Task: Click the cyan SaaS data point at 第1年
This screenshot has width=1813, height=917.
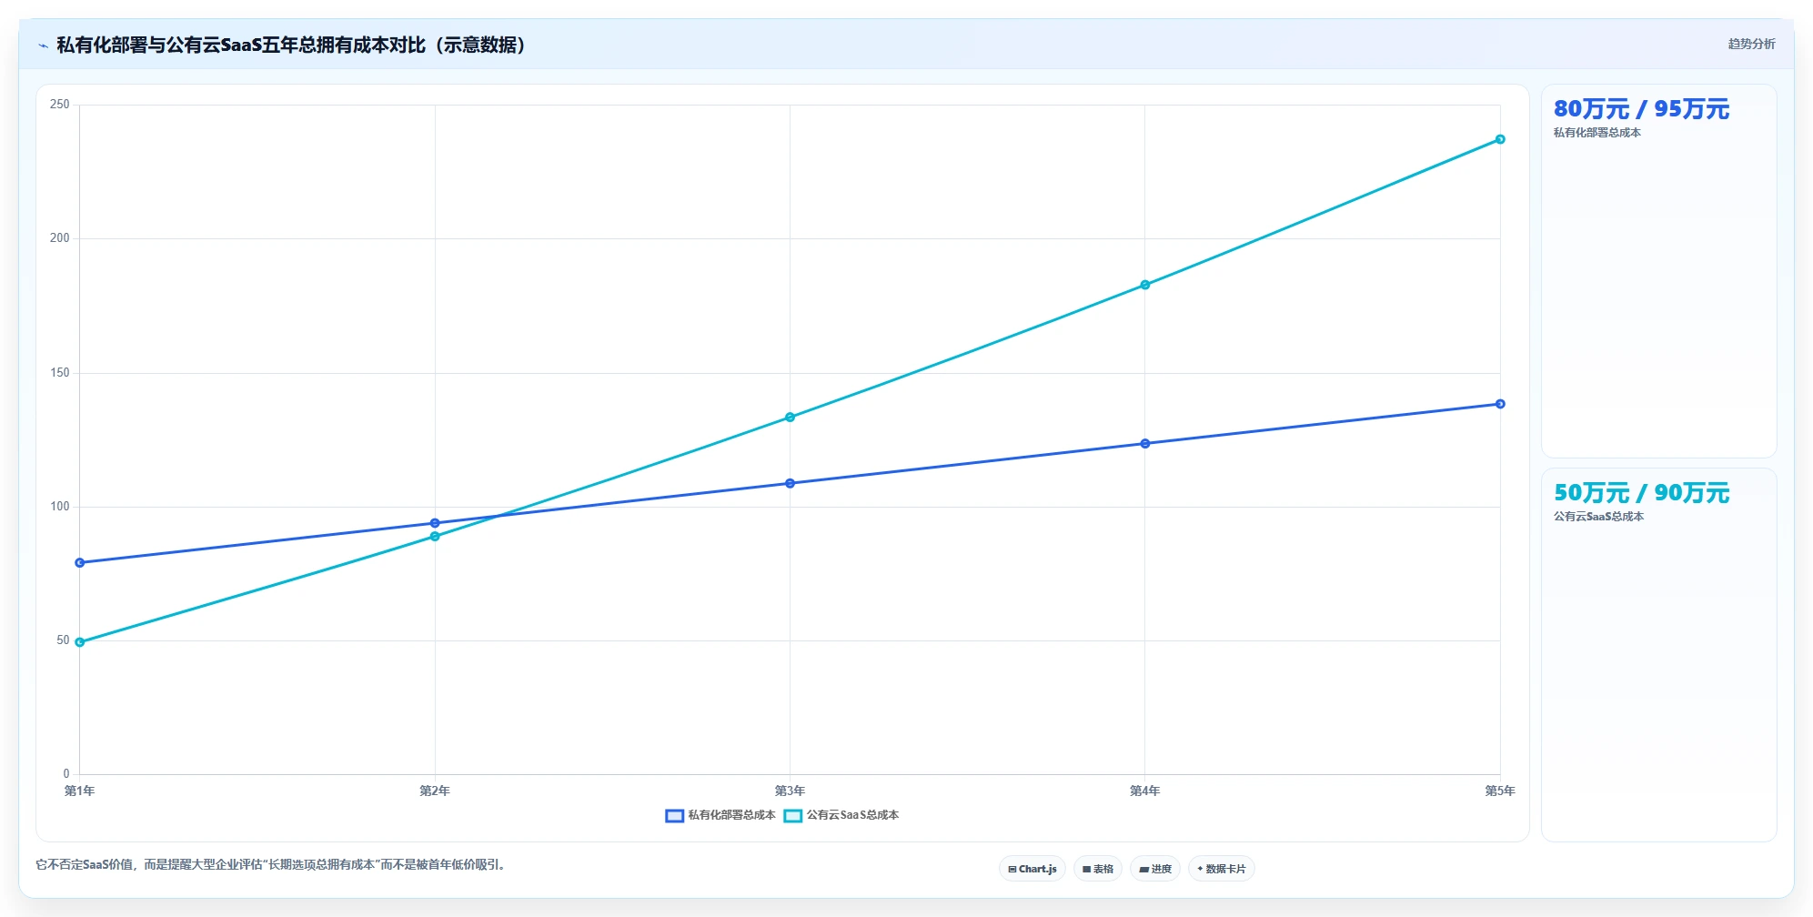Action: pos(80,642)
